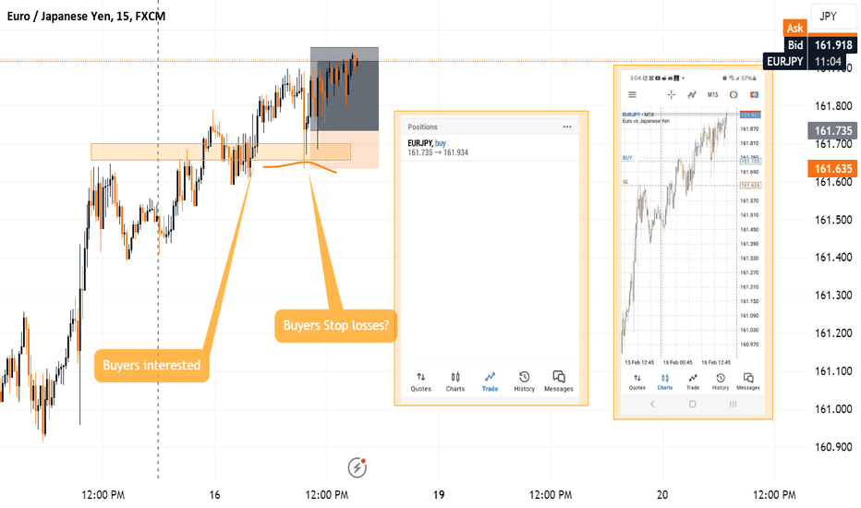Click the lightning bolt icon below the chart

tap(358, 468)
